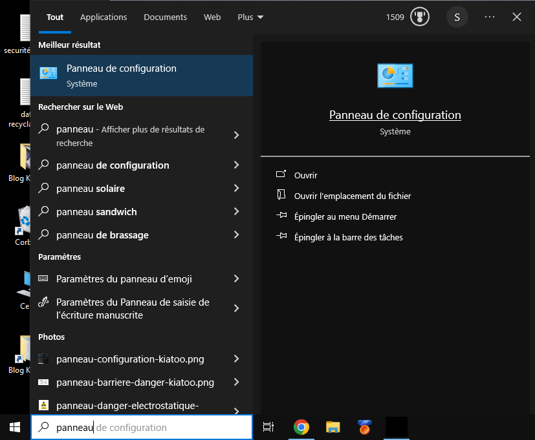Click the Paramètres du panneau d'emoji icon
The height and width of the screenshot is (440, 535).
tap(43, 278)
